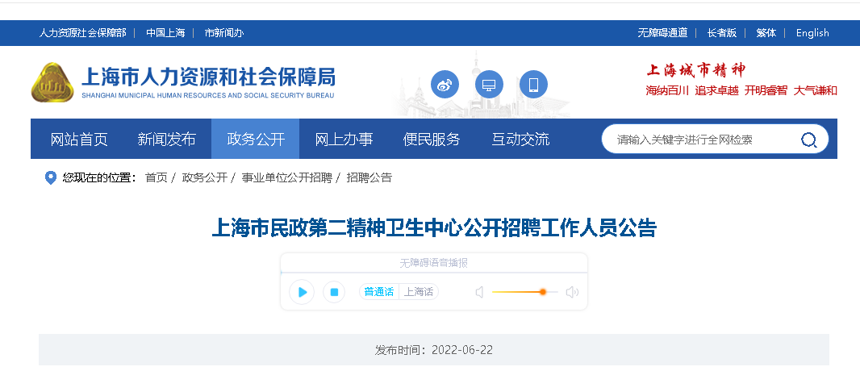The width and height of the screenshot is (860, 371).
Task: Click the bureau emblem logo
Action: [x=52, y=83]
